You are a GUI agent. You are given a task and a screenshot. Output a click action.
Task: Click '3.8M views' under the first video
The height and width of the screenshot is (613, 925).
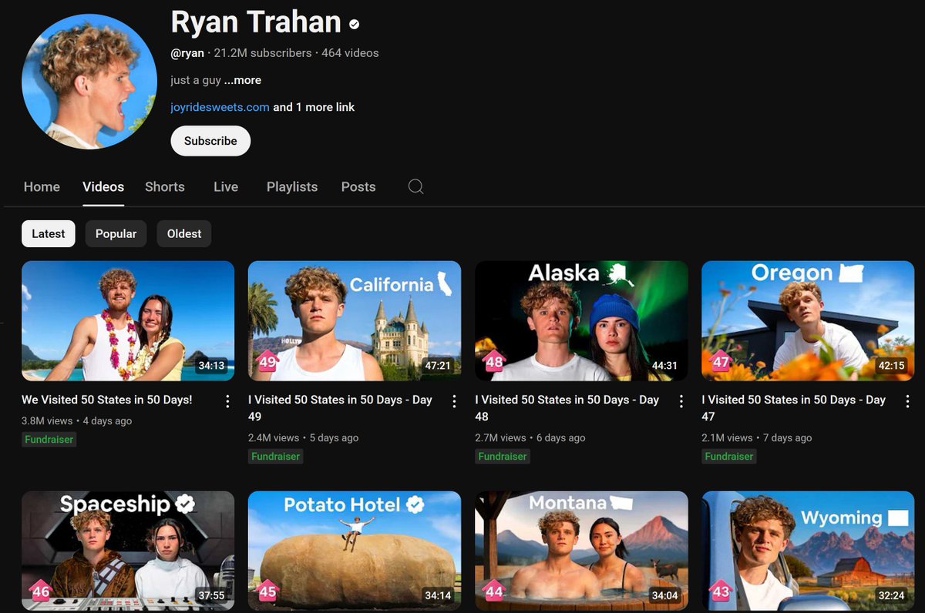47,421
